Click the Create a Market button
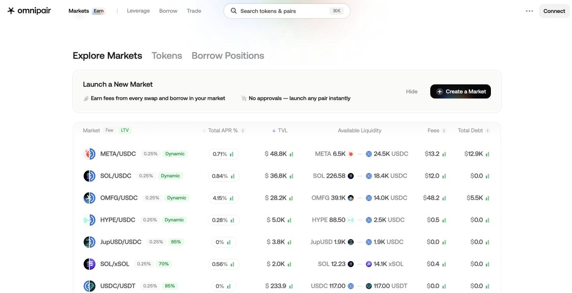The width and height of the screenshot is (572, 293). pos(460,91)
